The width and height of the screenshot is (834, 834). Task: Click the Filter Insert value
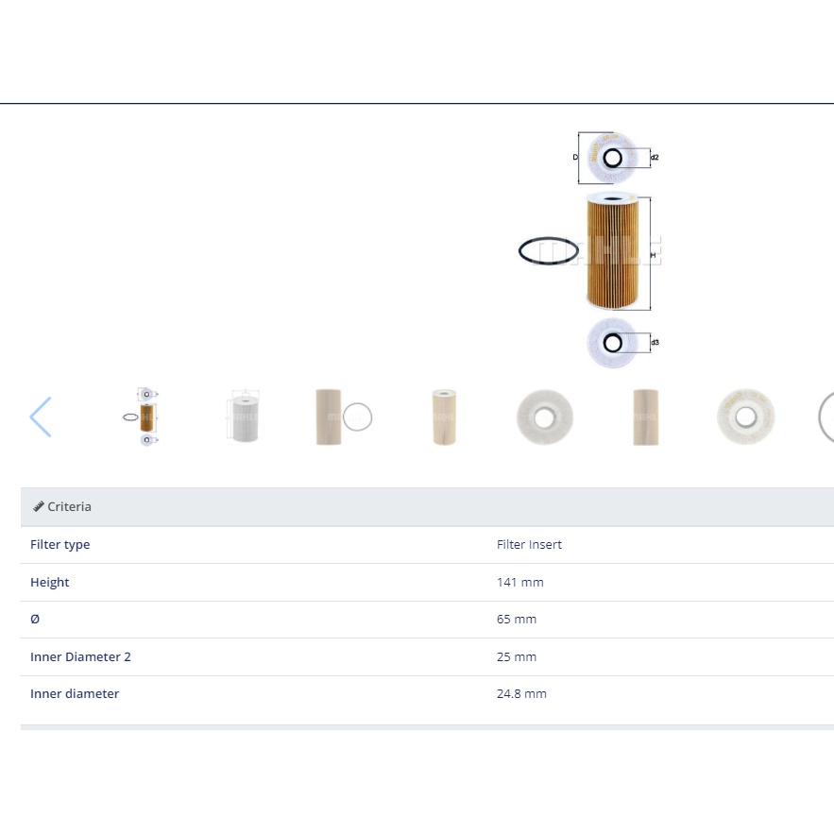(x=529, y=545)
